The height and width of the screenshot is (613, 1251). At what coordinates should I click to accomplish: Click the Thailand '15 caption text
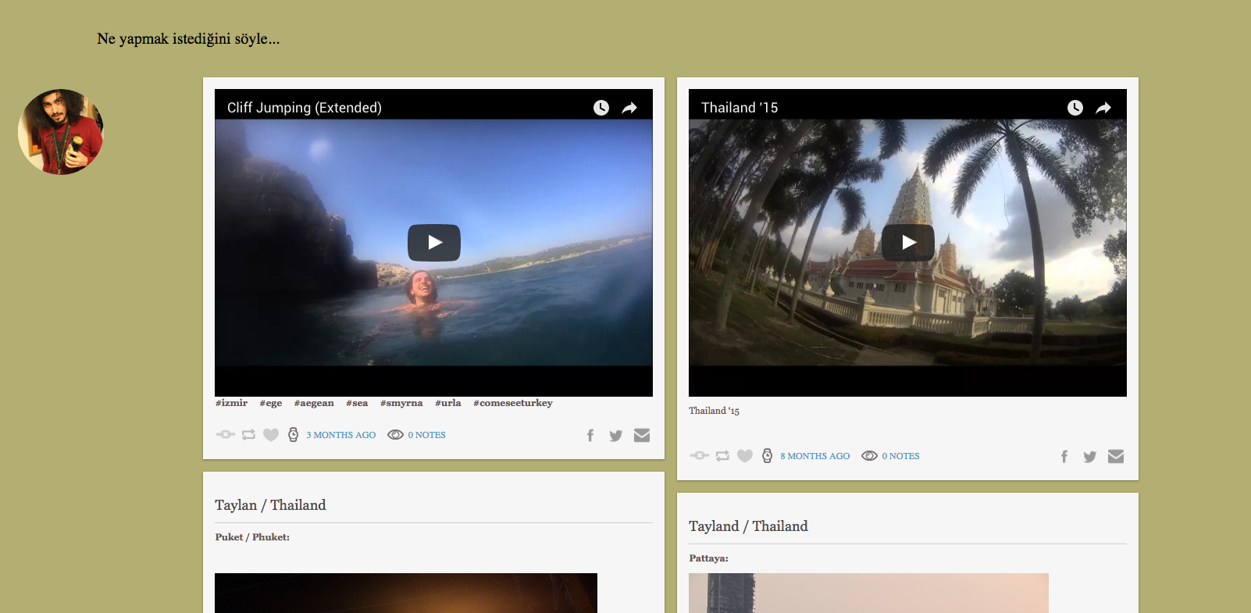point(715,411)
